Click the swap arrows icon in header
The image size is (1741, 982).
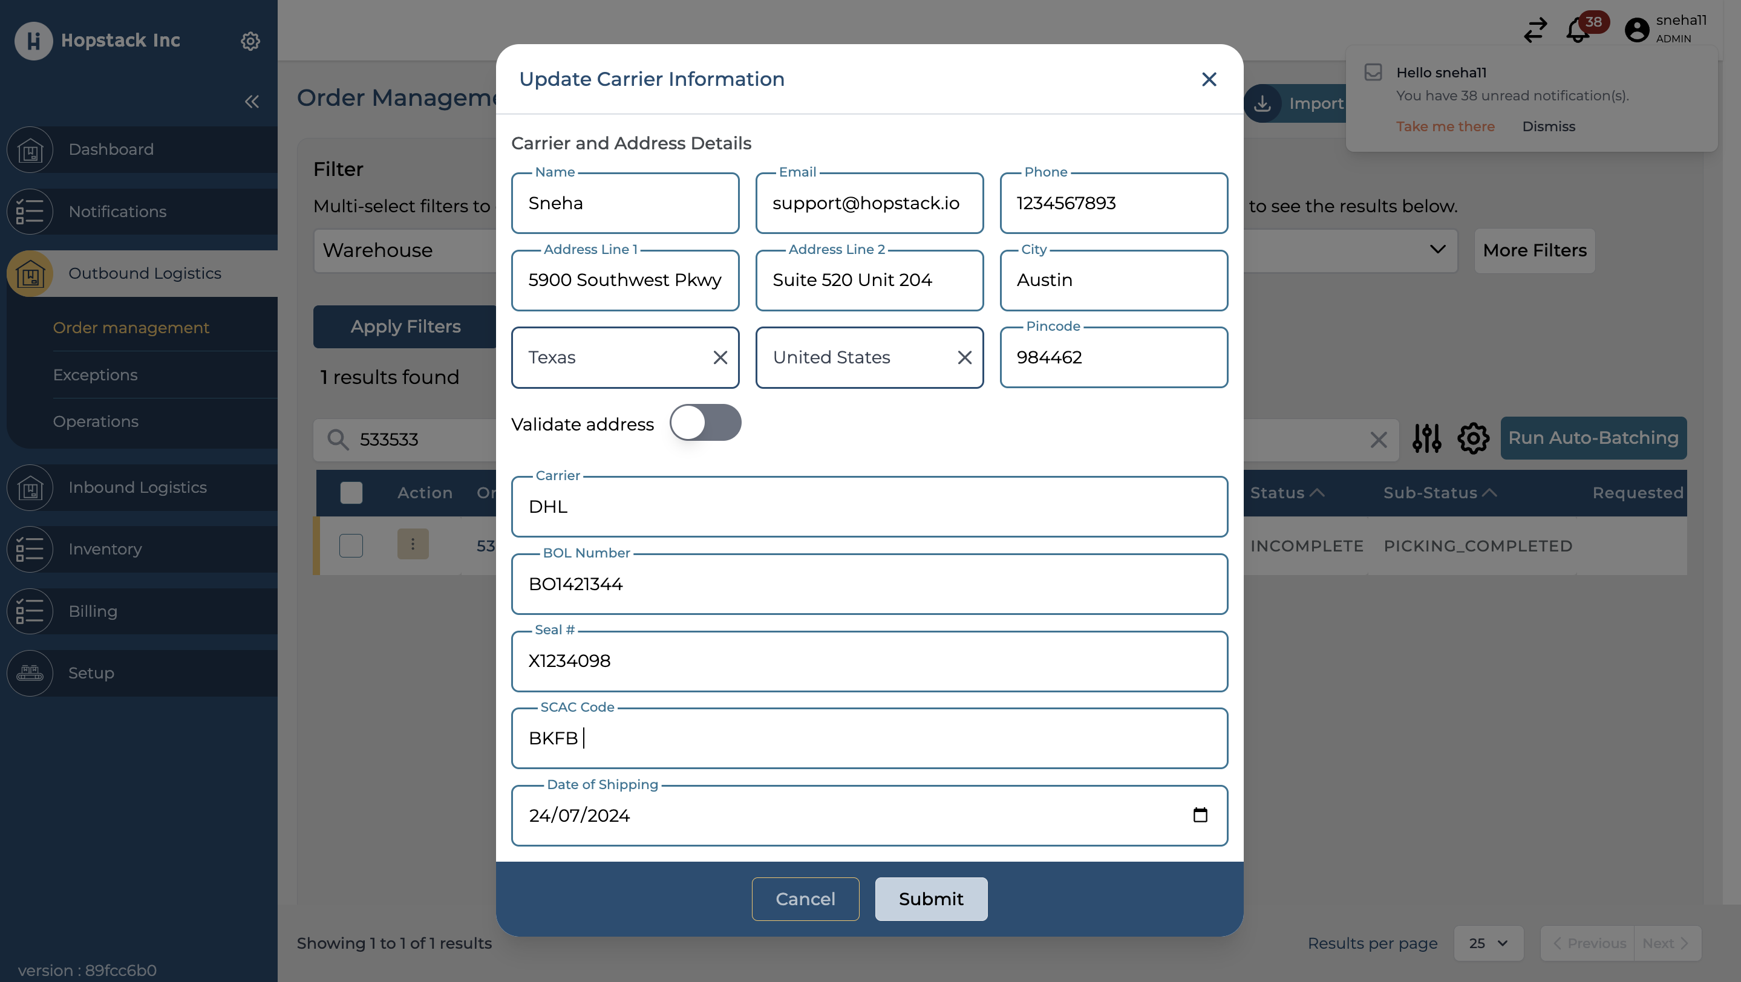tap(1535, 30)
